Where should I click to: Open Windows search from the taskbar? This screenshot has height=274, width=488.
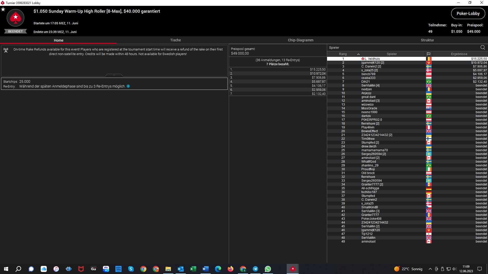[18, 269]
